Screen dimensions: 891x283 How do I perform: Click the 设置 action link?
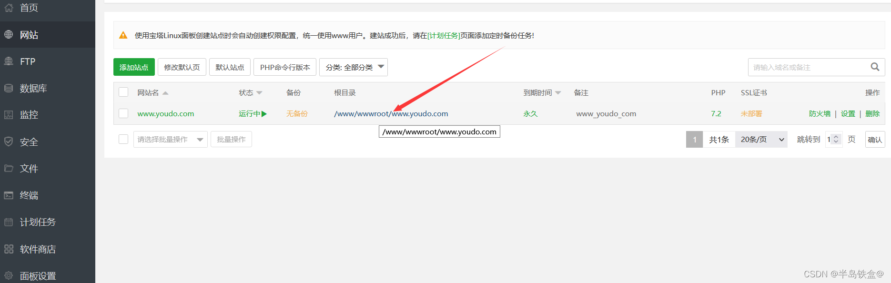[848, 114]
